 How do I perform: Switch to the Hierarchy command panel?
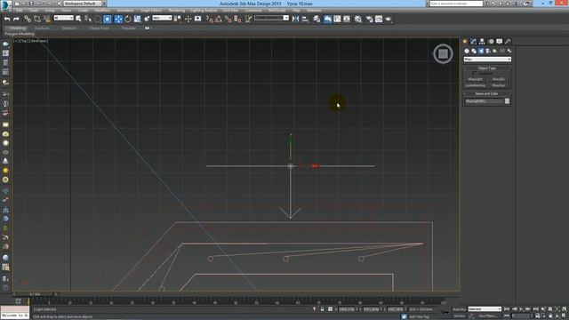click(x=482, y=42)
